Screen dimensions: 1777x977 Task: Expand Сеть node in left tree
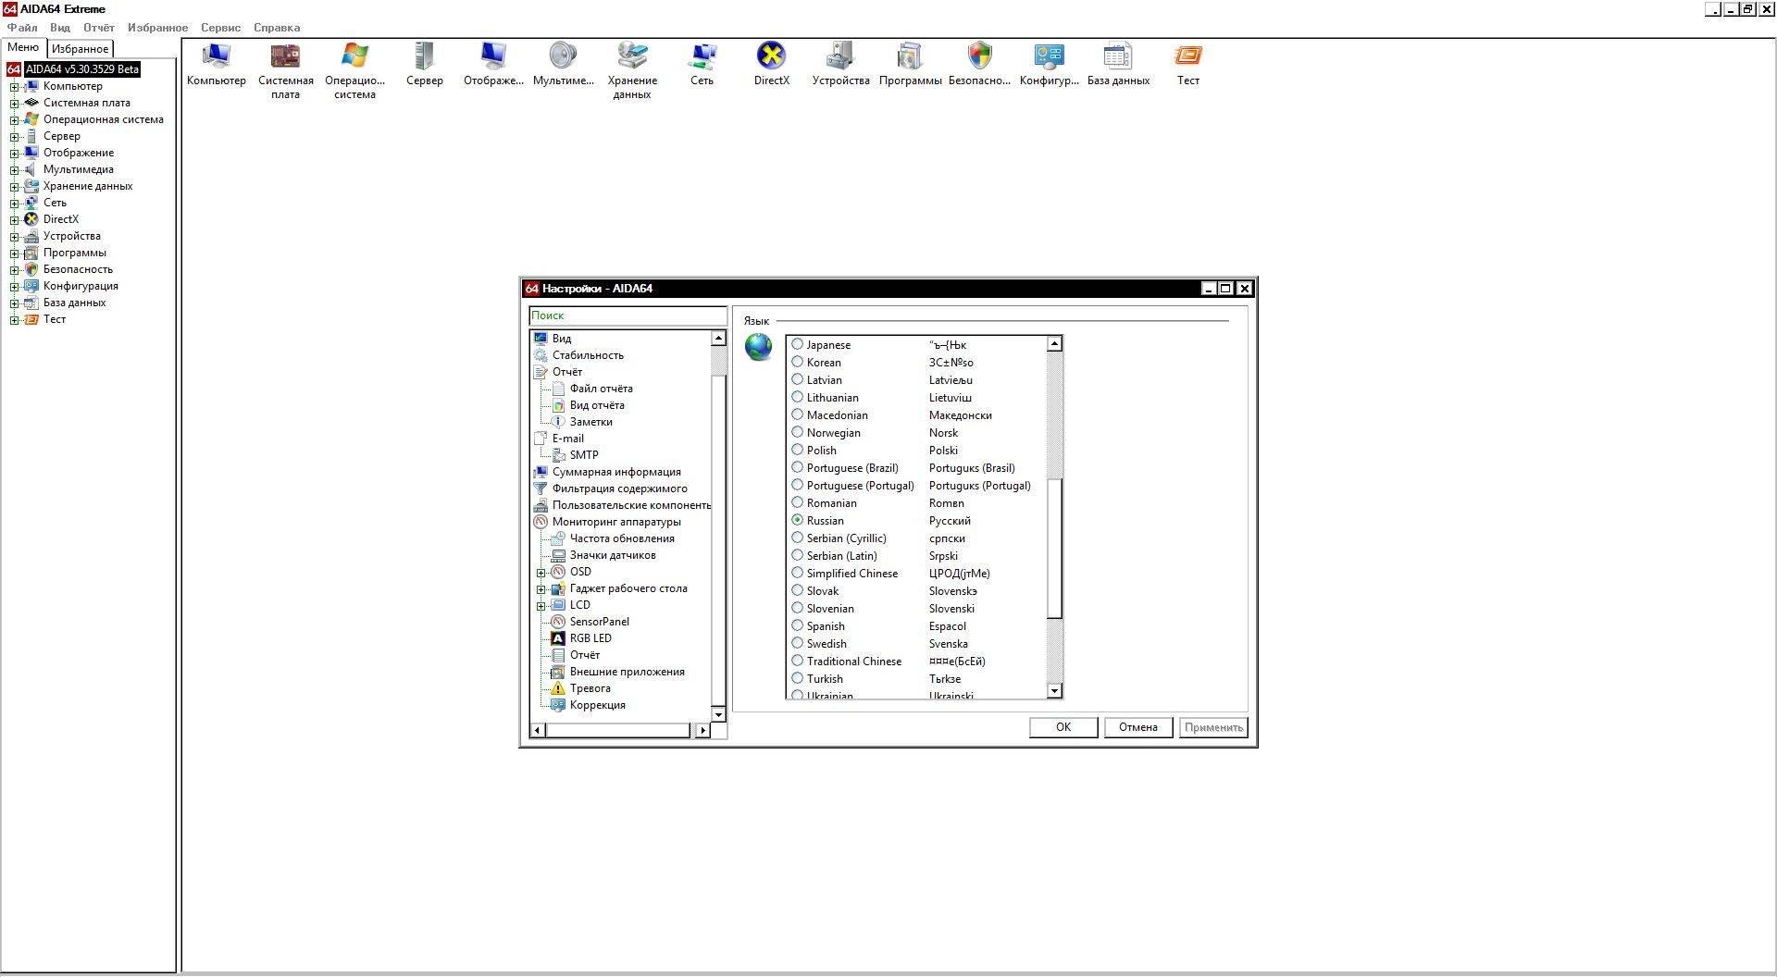click(14, 204)
